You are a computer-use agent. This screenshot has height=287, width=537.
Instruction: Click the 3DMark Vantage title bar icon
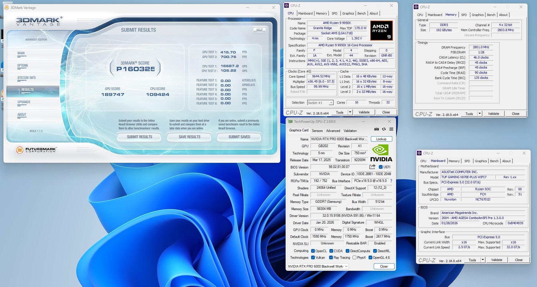click(7, 8)
